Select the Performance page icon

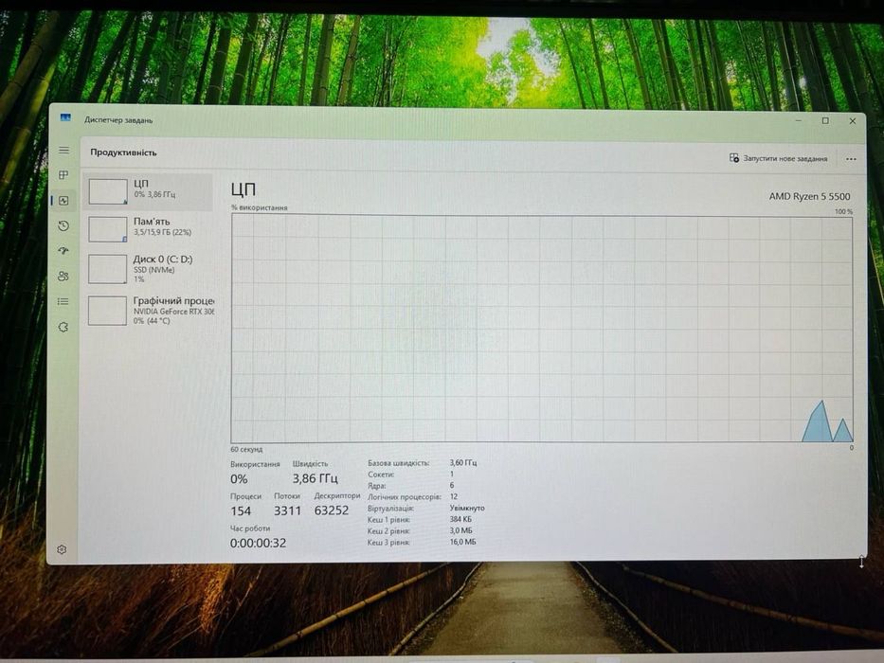tap(63, 200)
